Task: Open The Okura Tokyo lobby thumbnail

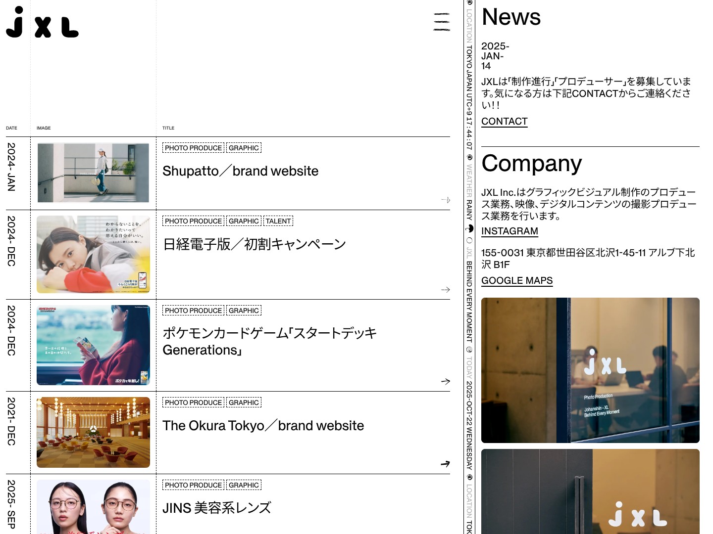Action: (x=93, y=433)
